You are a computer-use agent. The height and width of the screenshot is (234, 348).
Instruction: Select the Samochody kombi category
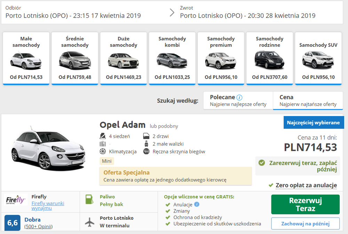172,58
